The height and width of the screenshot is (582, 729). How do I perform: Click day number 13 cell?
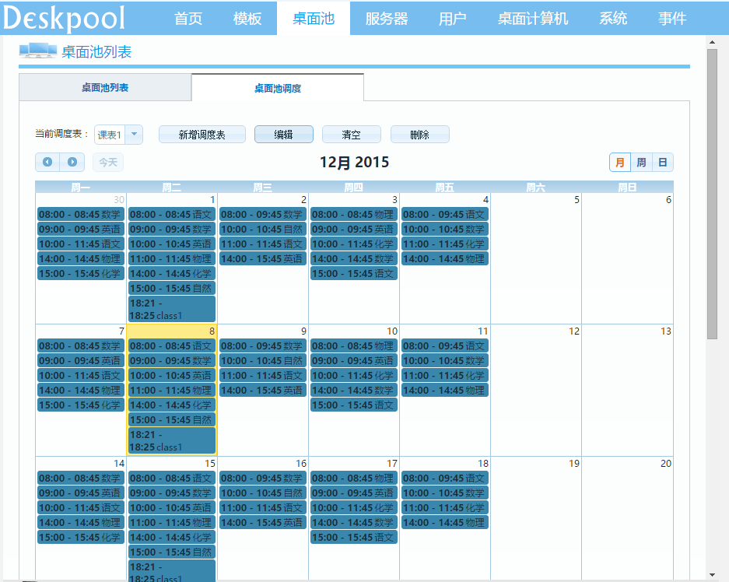point(627,390)
